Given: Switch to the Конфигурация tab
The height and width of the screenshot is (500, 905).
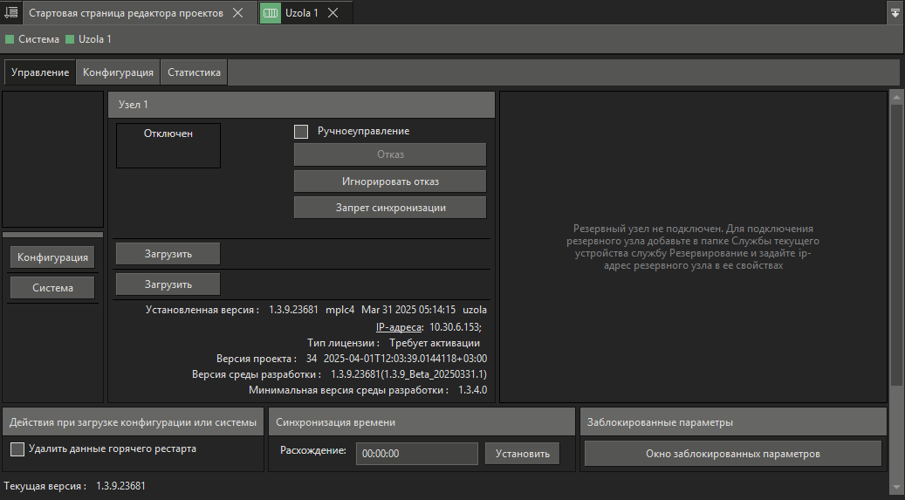Looking at the screenshot, I should [118, 72].
